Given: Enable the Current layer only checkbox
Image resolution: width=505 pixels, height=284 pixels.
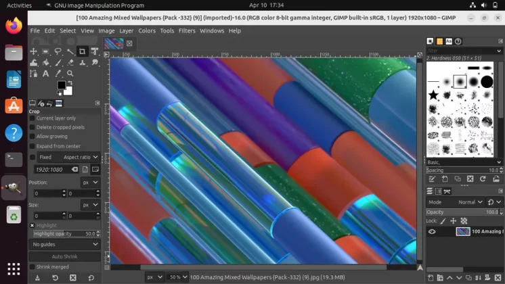Looking at the screenshot, I should pyautogui.click(x=32, y=118).
